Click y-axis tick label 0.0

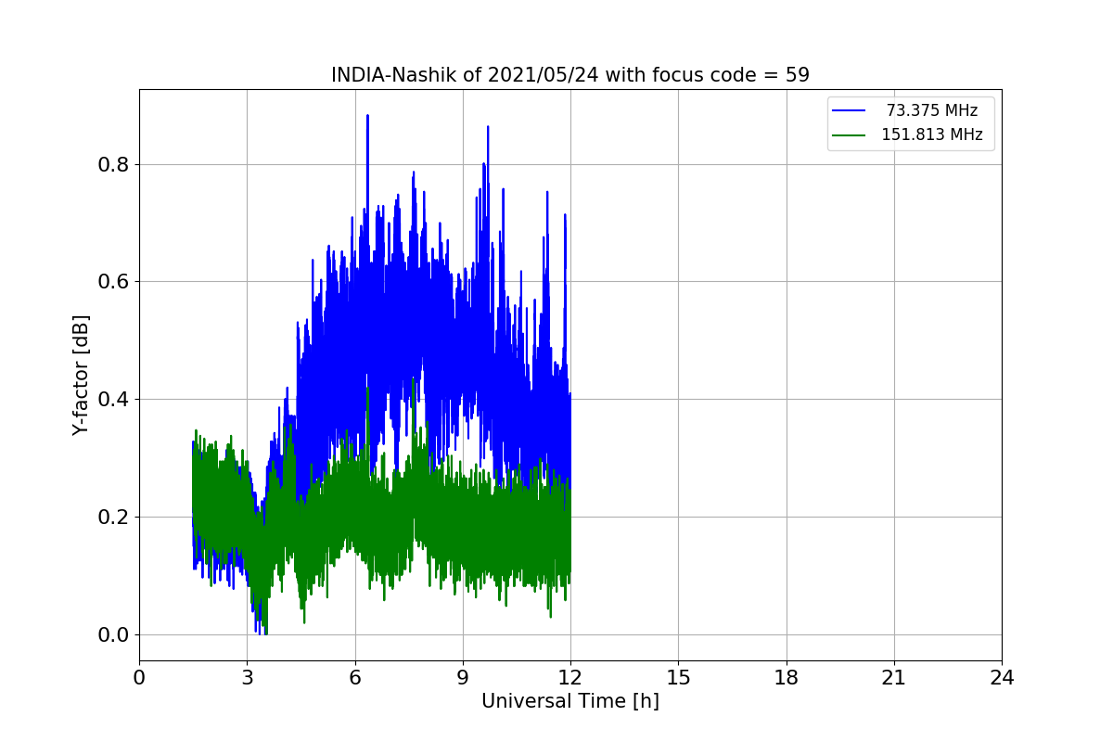pos(113,634)
